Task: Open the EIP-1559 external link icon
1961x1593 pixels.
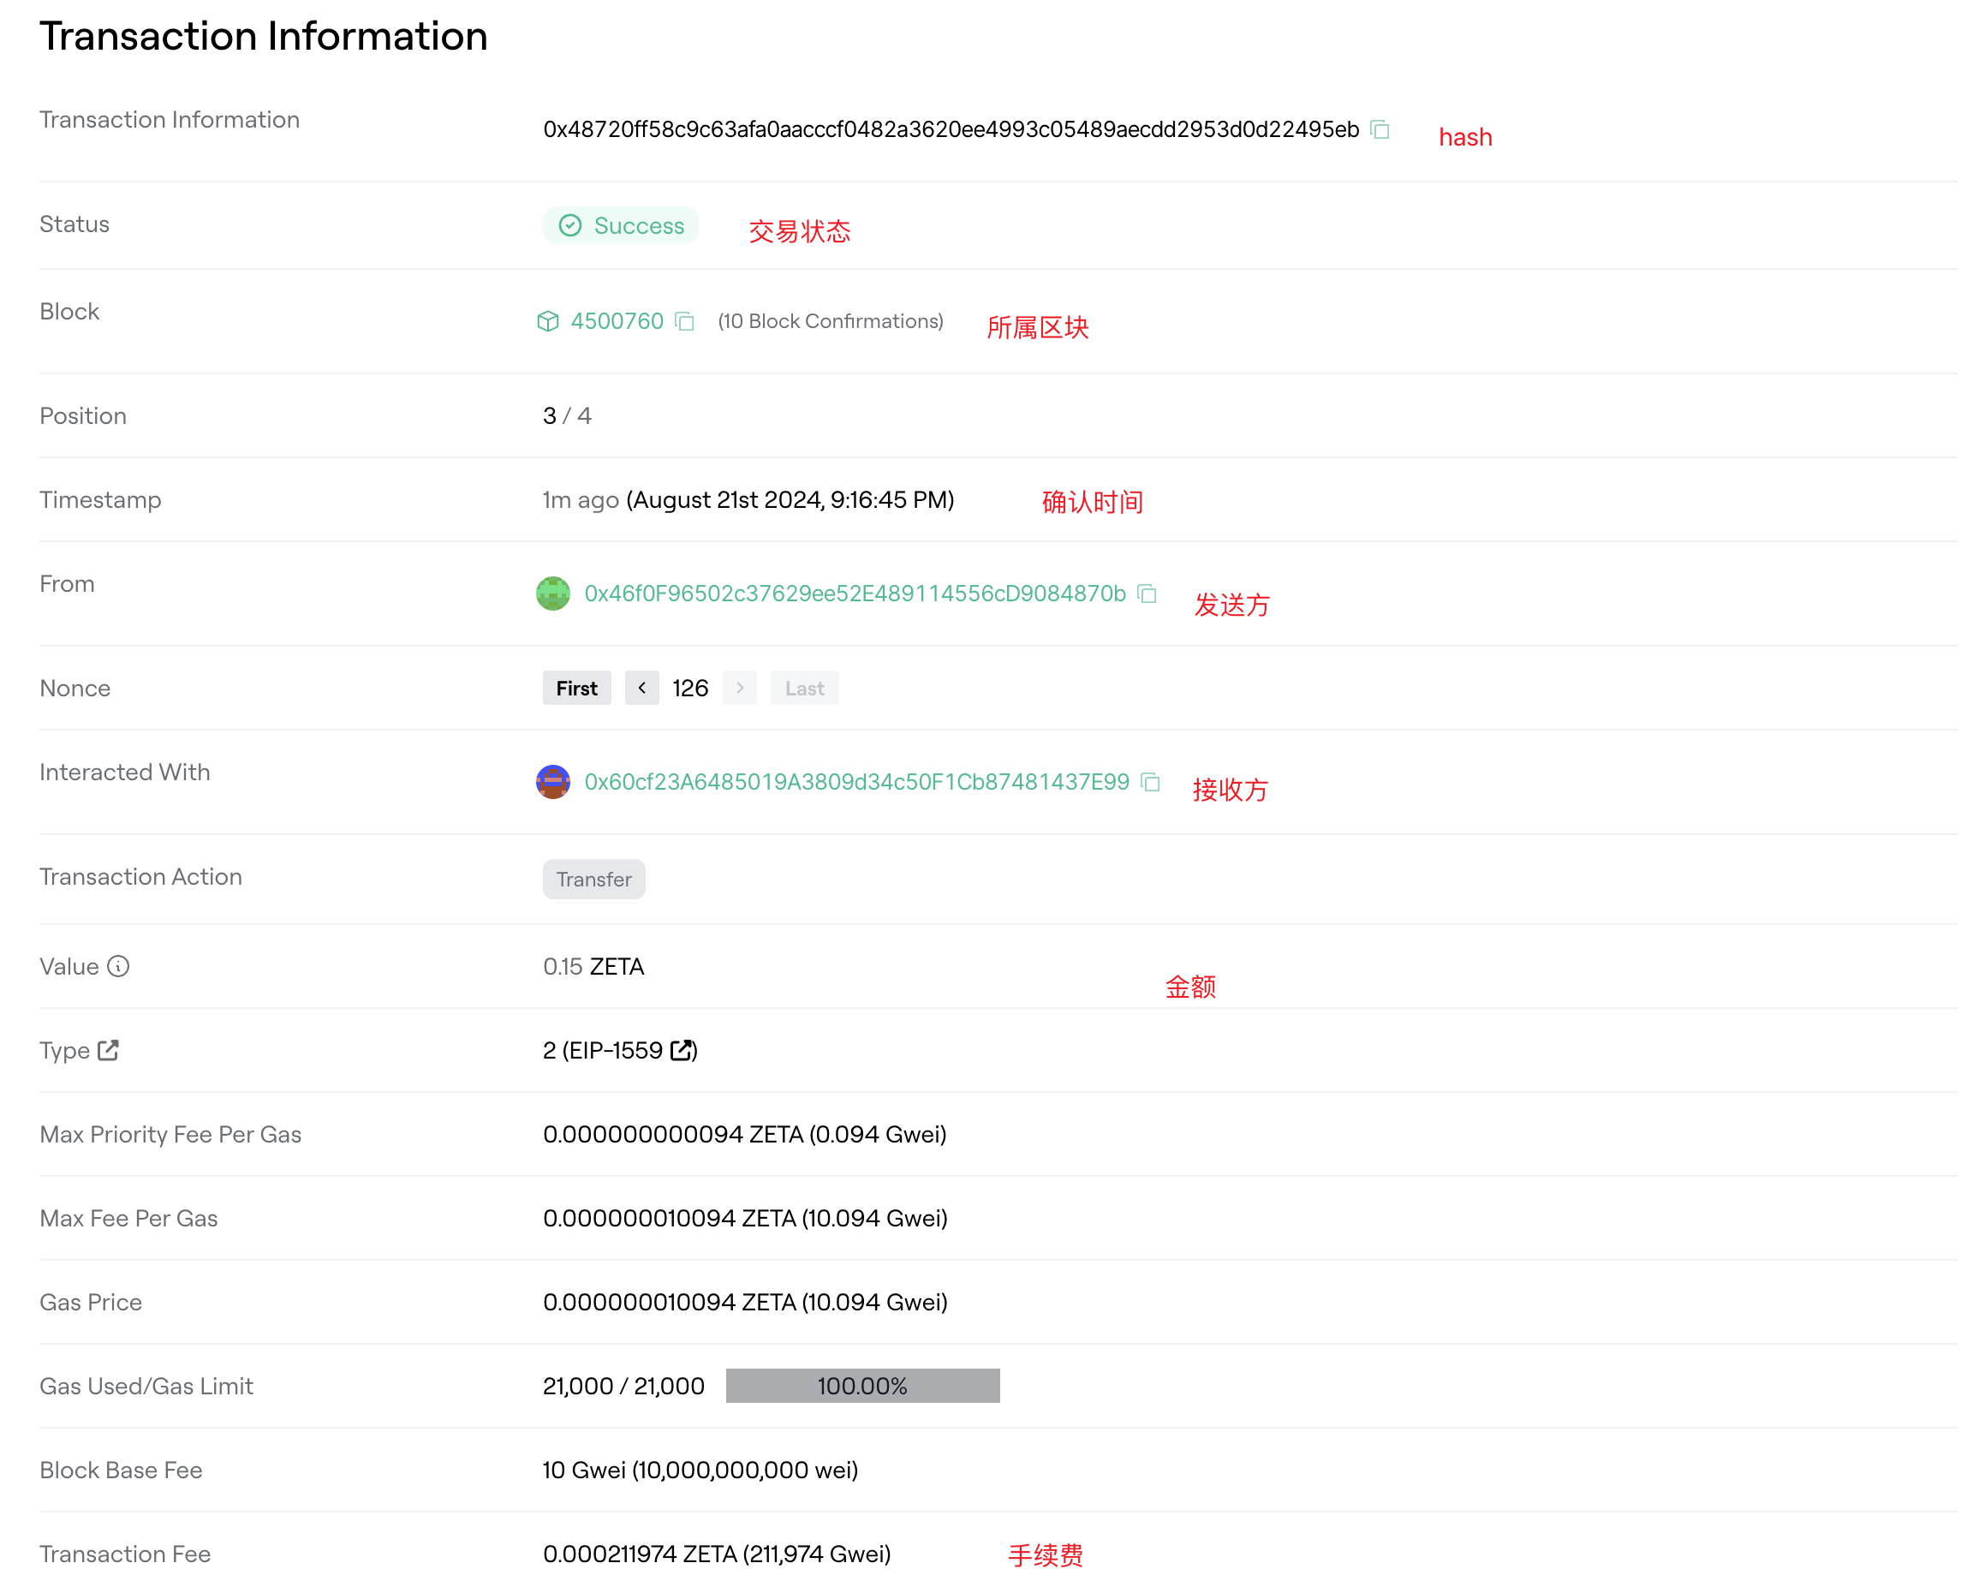Action: pyautogui.click(x=682, y=1051)
